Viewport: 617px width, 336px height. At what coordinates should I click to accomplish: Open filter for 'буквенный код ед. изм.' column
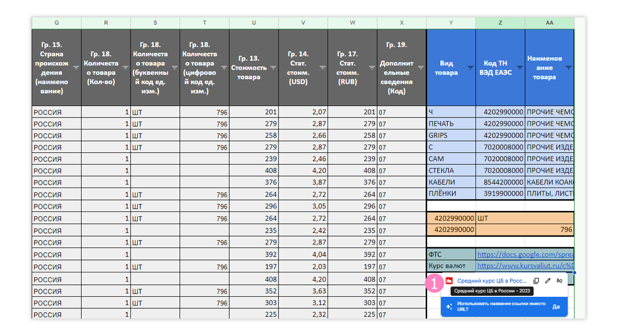coord(175,67)
